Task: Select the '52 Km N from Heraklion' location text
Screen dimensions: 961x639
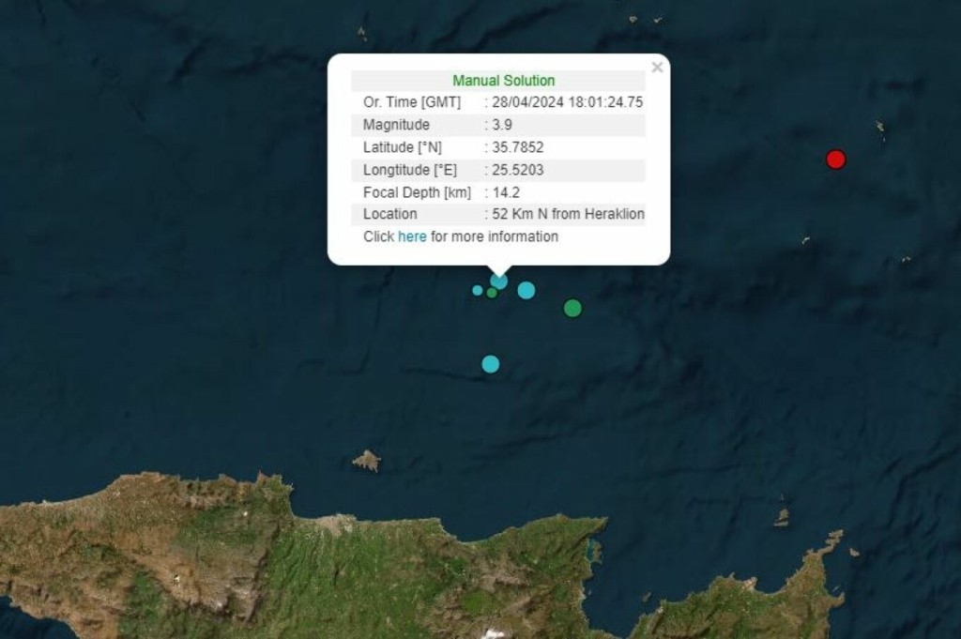Action: tap(568, 214)
